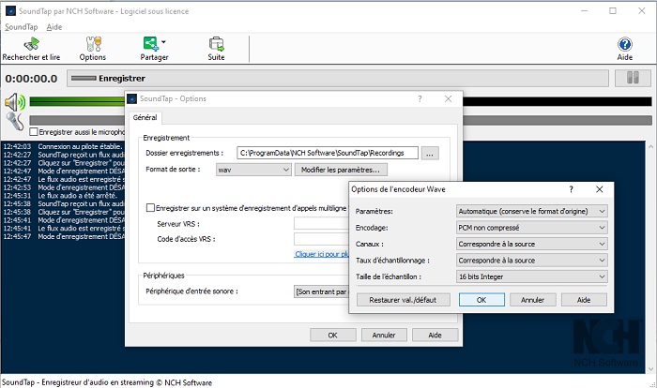Select log line 'Connexion au pilote établie.'
The image size is (657, 388).
click(80, 146)
